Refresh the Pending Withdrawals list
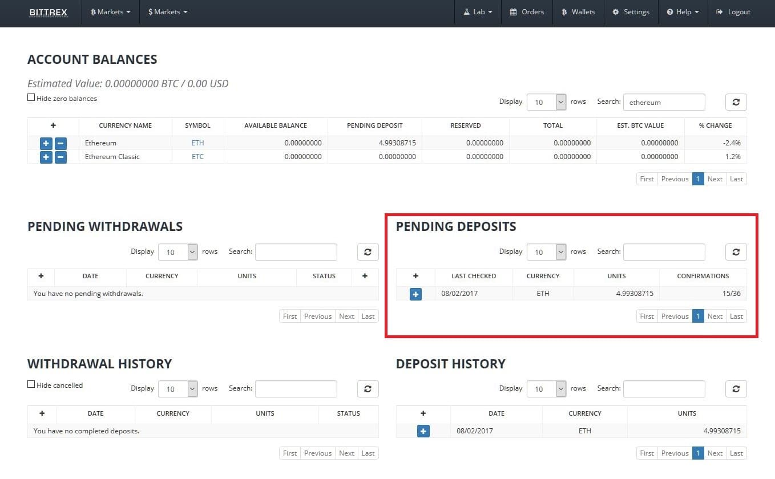 (x=368, y=251)
